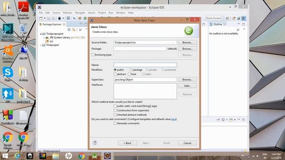Open the New toolbar button dropdown arrow
285x160 pixels.
[x=45, y=18]
